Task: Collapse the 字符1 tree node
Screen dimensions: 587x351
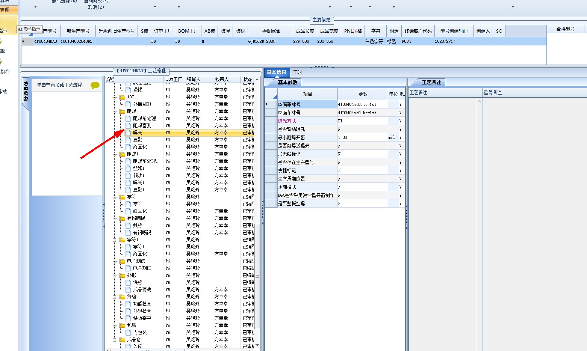Action: pos(115,240)
